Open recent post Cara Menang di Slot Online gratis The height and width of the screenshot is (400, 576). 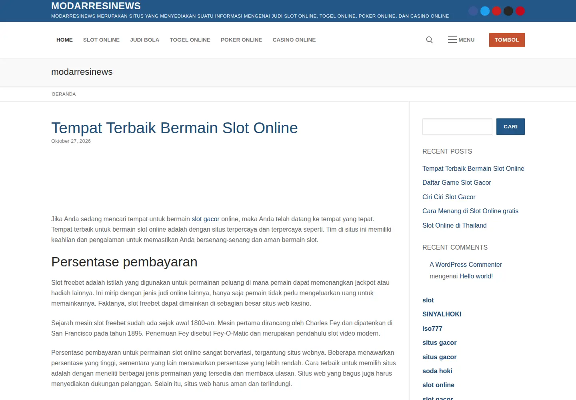[x=470, y=211]
